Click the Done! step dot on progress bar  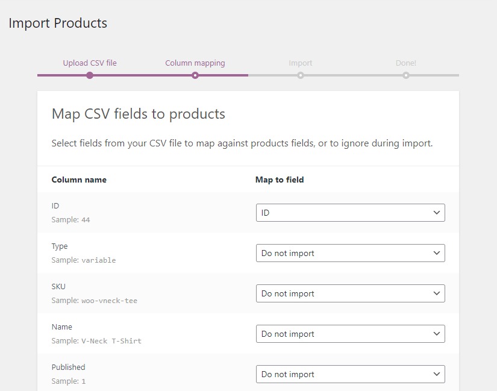coord(406,75)
